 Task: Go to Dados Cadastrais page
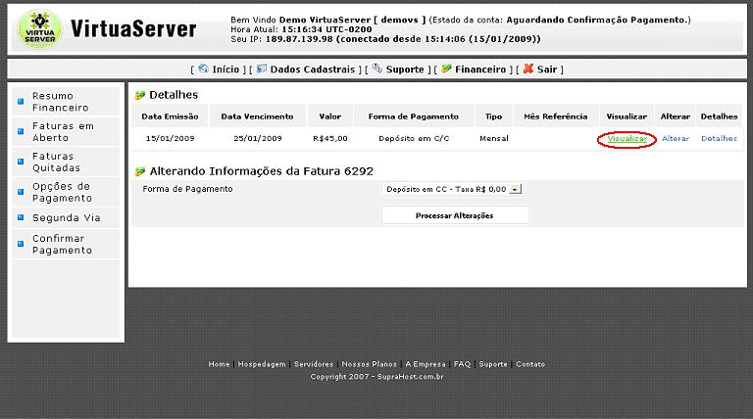[x=312, y=70]
